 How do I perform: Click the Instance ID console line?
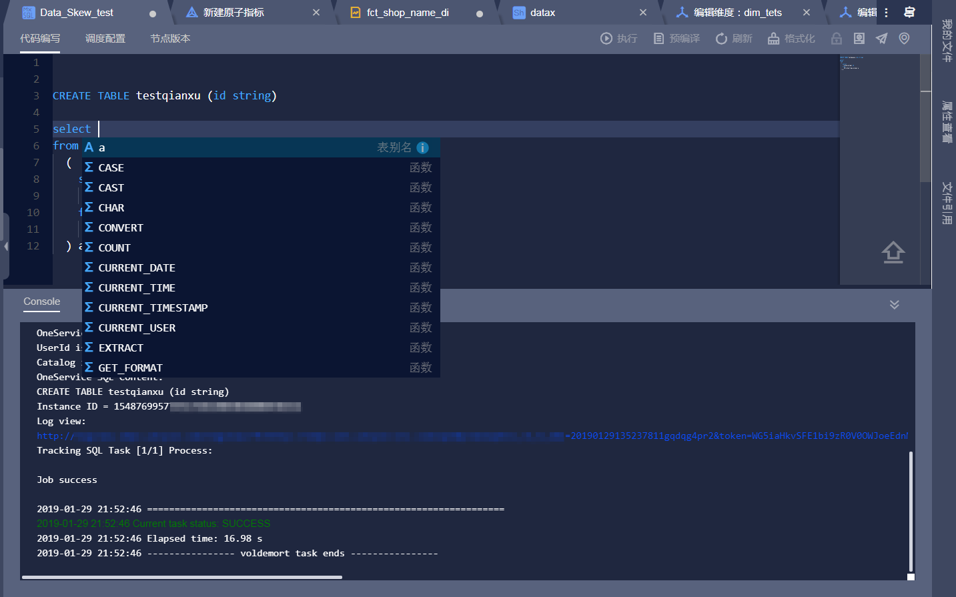click(x=169, y=406)
